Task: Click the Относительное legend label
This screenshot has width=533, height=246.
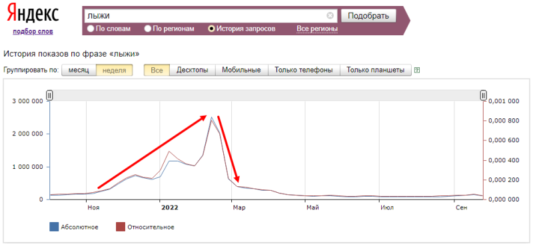Action: (151, 227)
